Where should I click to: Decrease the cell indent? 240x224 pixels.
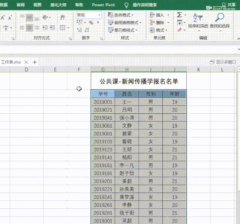(x=45, y=28)
